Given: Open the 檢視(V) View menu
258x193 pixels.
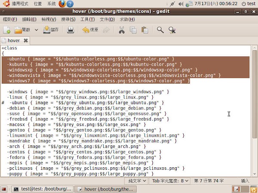Looking at the screenshot, I should (x=49, y=20).
